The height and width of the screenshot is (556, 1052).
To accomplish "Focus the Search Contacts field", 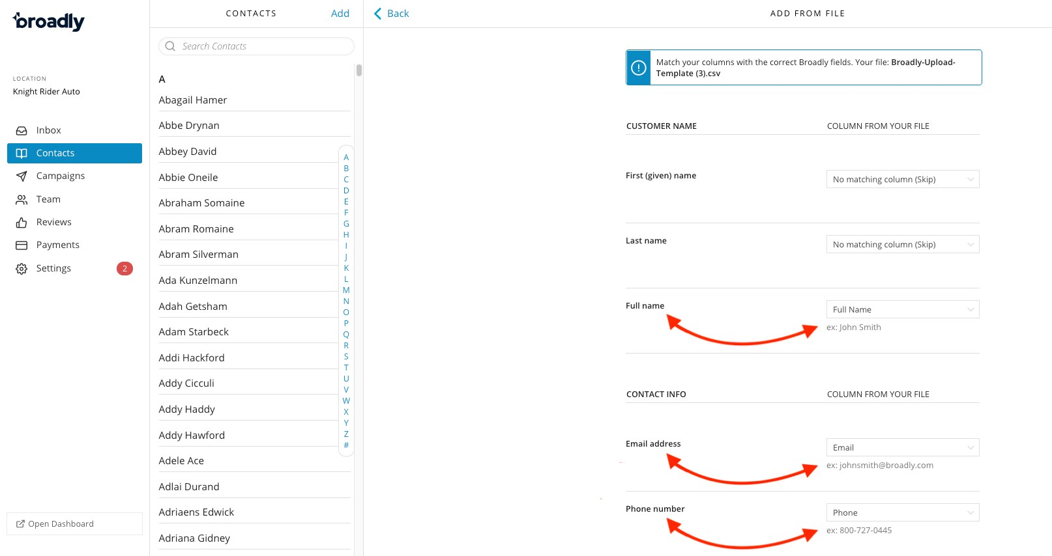I will [256, 46].
